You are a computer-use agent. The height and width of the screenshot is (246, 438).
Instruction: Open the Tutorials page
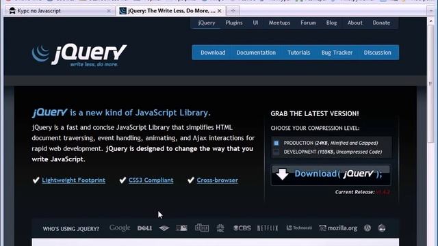click(x=298, y=53)
